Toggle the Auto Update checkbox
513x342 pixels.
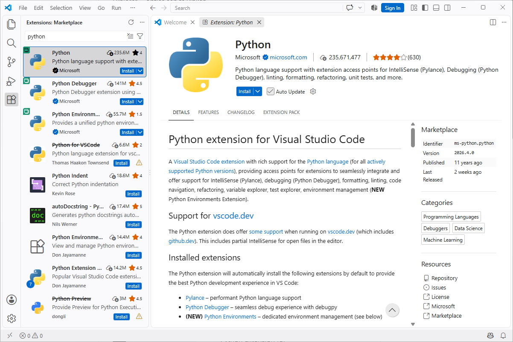coord(270,91)
